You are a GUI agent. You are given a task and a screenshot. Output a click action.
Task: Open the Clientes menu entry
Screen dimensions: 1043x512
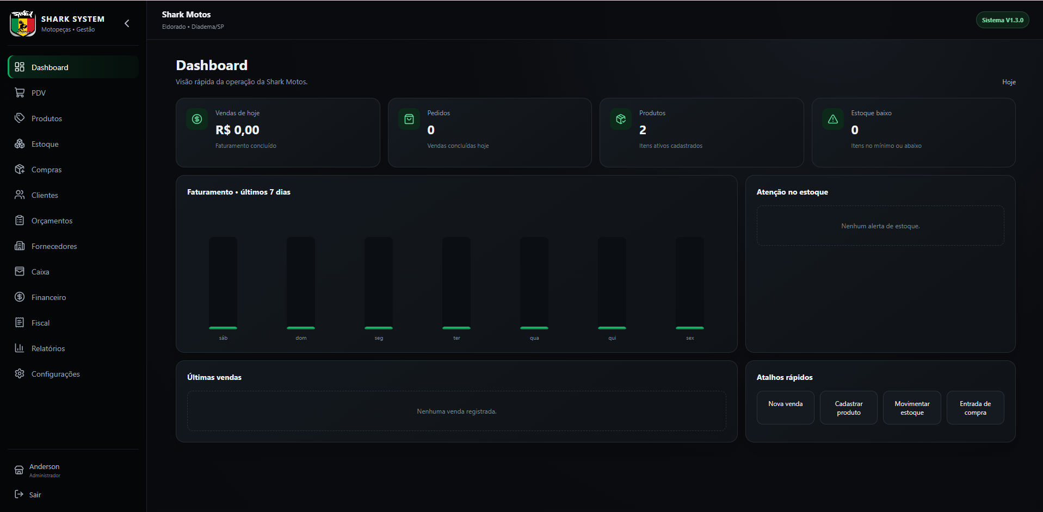tap(73, 195)
